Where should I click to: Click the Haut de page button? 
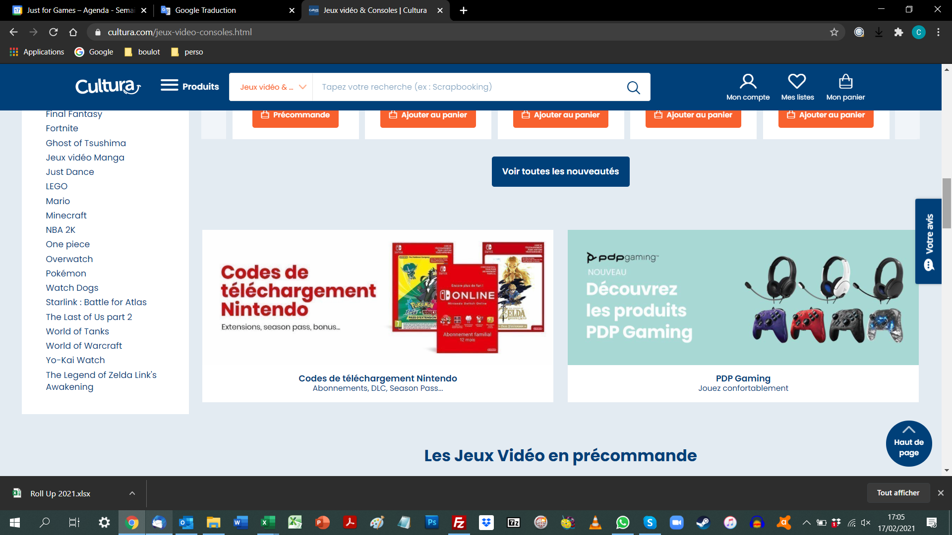coord(908,443)
